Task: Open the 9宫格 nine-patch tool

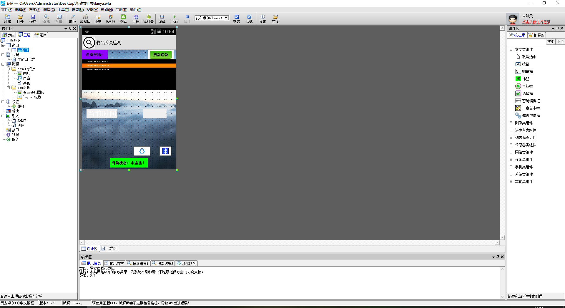Action: 110,19
